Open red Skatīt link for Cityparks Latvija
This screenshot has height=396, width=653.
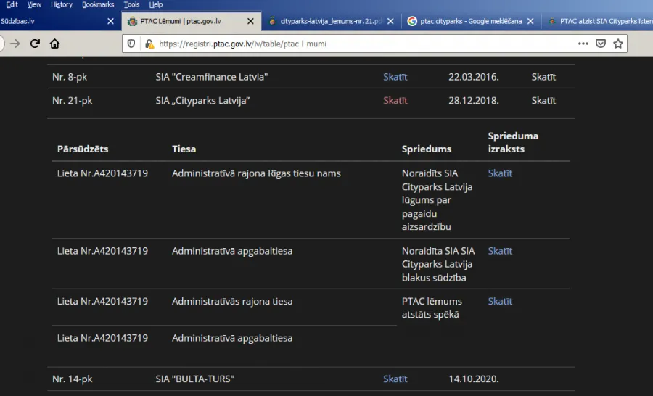(395, 101)
